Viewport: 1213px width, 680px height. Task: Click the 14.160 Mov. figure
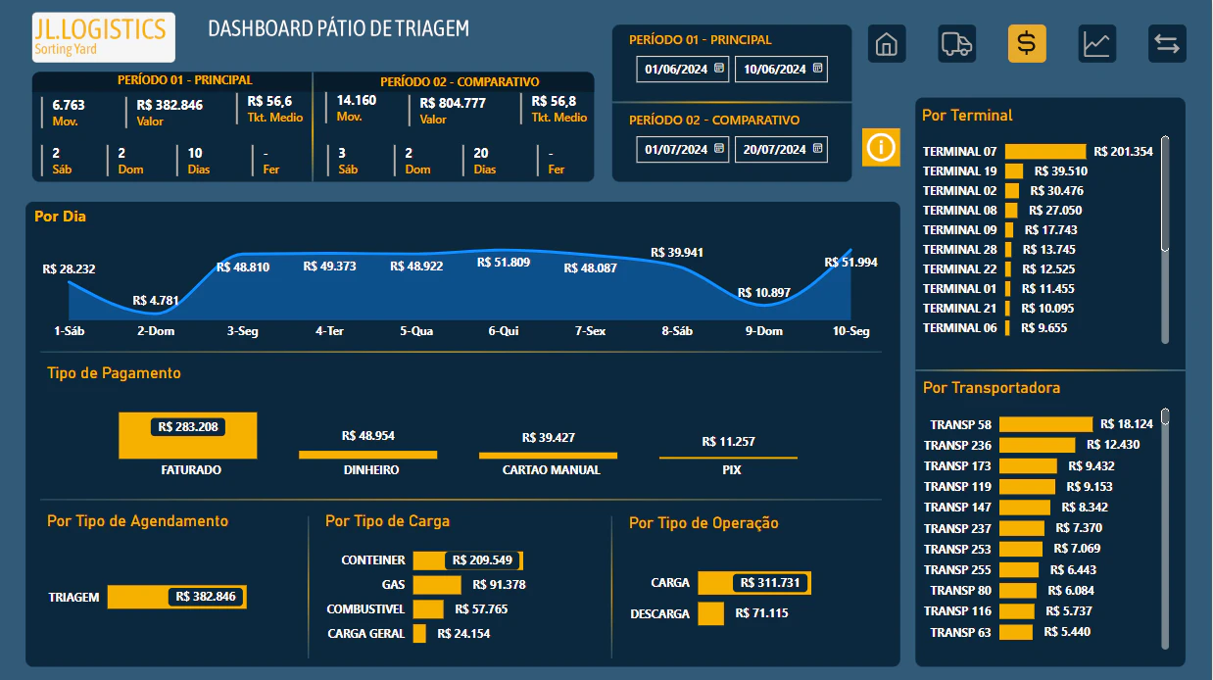click(x=356, y=100)
